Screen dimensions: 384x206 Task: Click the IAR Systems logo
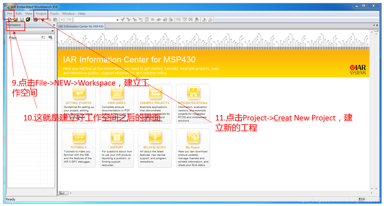tap(358, 70)
